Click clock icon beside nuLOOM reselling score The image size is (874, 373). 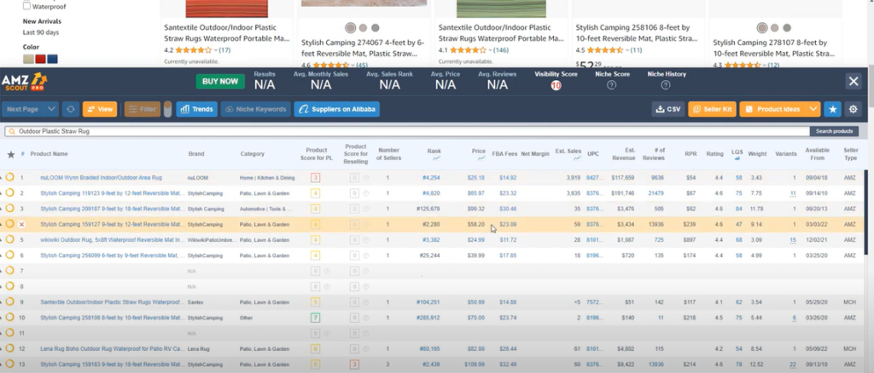(x=366, y=178)
